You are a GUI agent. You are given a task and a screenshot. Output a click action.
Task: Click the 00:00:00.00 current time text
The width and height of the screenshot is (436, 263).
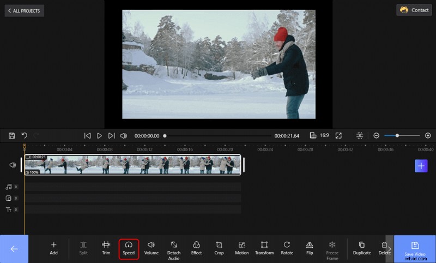point(147,136)
